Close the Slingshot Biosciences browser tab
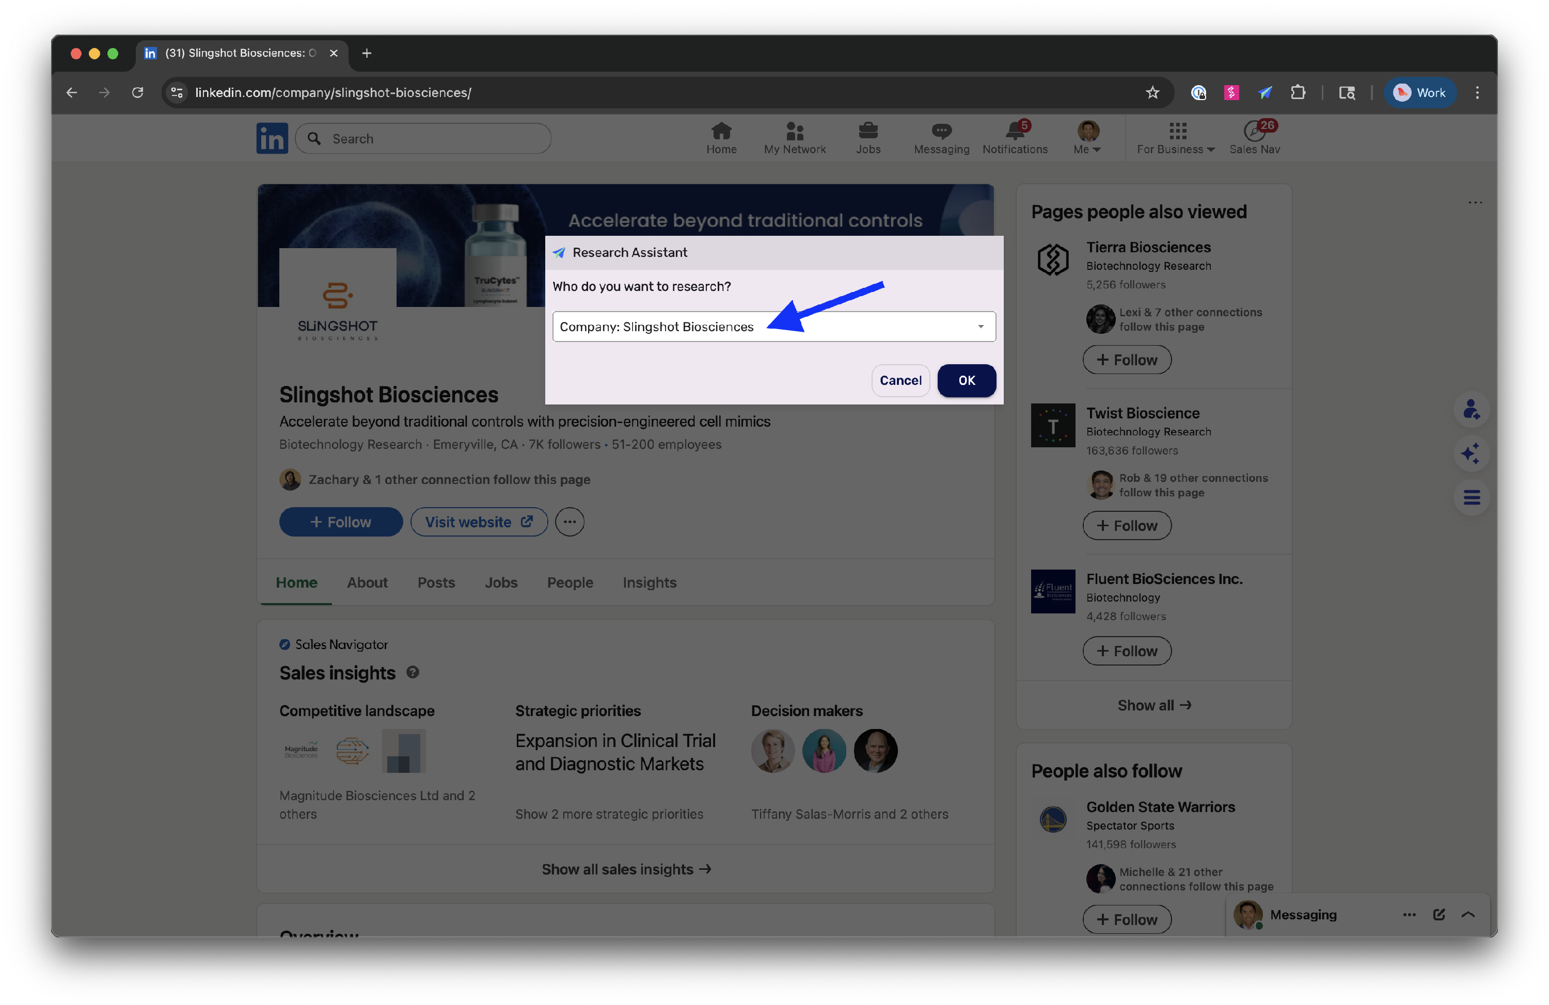Image resolution: width=1549 pixels, height=1005 pixels. 334,53
